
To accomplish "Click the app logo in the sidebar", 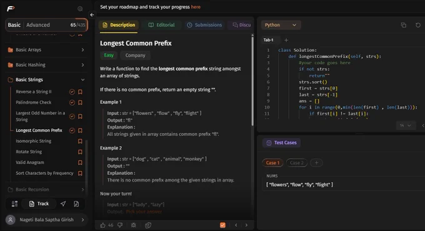I will 11,9.
